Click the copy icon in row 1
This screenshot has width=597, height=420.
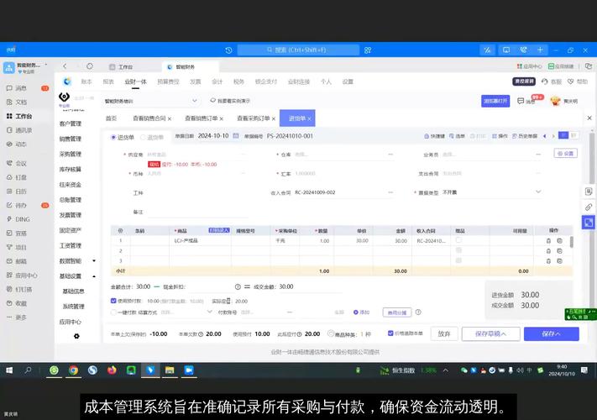(559, 240)
